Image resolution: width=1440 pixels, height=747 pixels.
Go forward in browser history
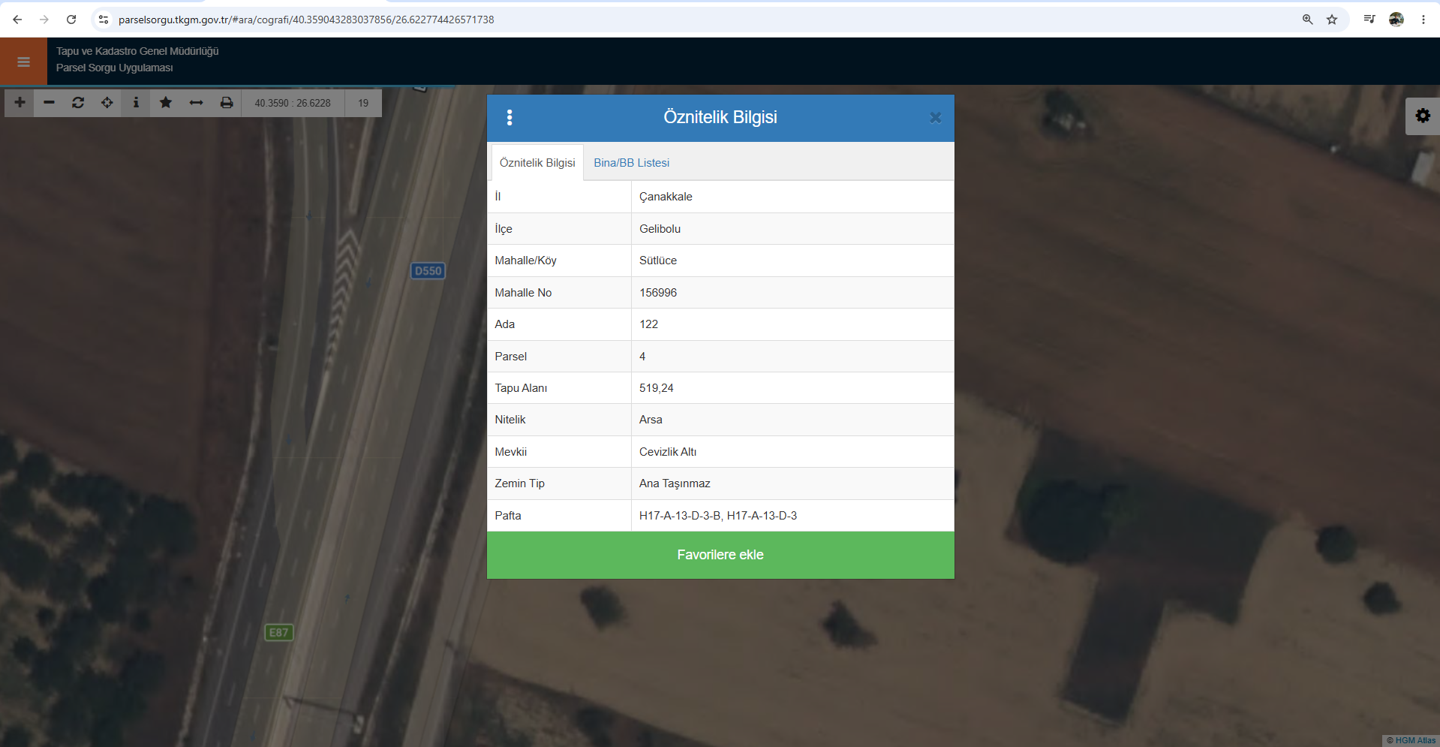[44, 20]
